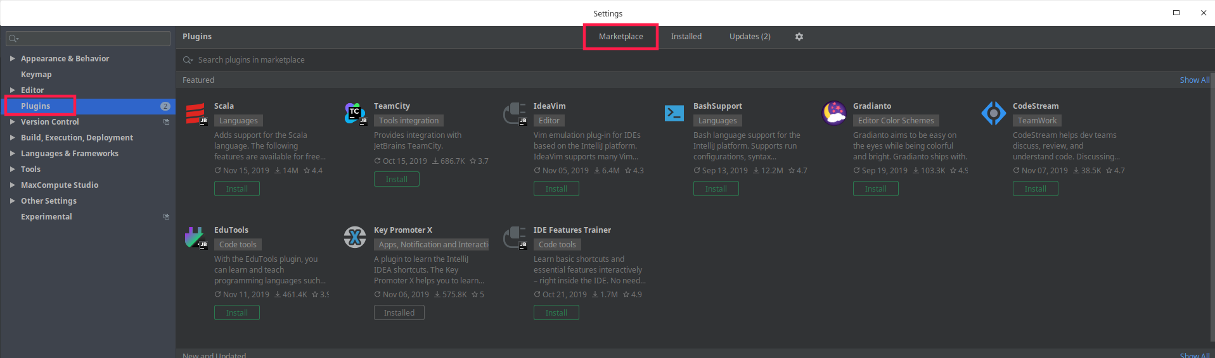Click the EduTools plugin icon

click(196, 238)
